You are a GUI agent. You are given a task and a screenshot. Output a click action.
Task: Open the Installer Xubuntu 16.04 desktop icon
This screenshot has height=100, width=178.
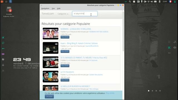click(9, 12)
